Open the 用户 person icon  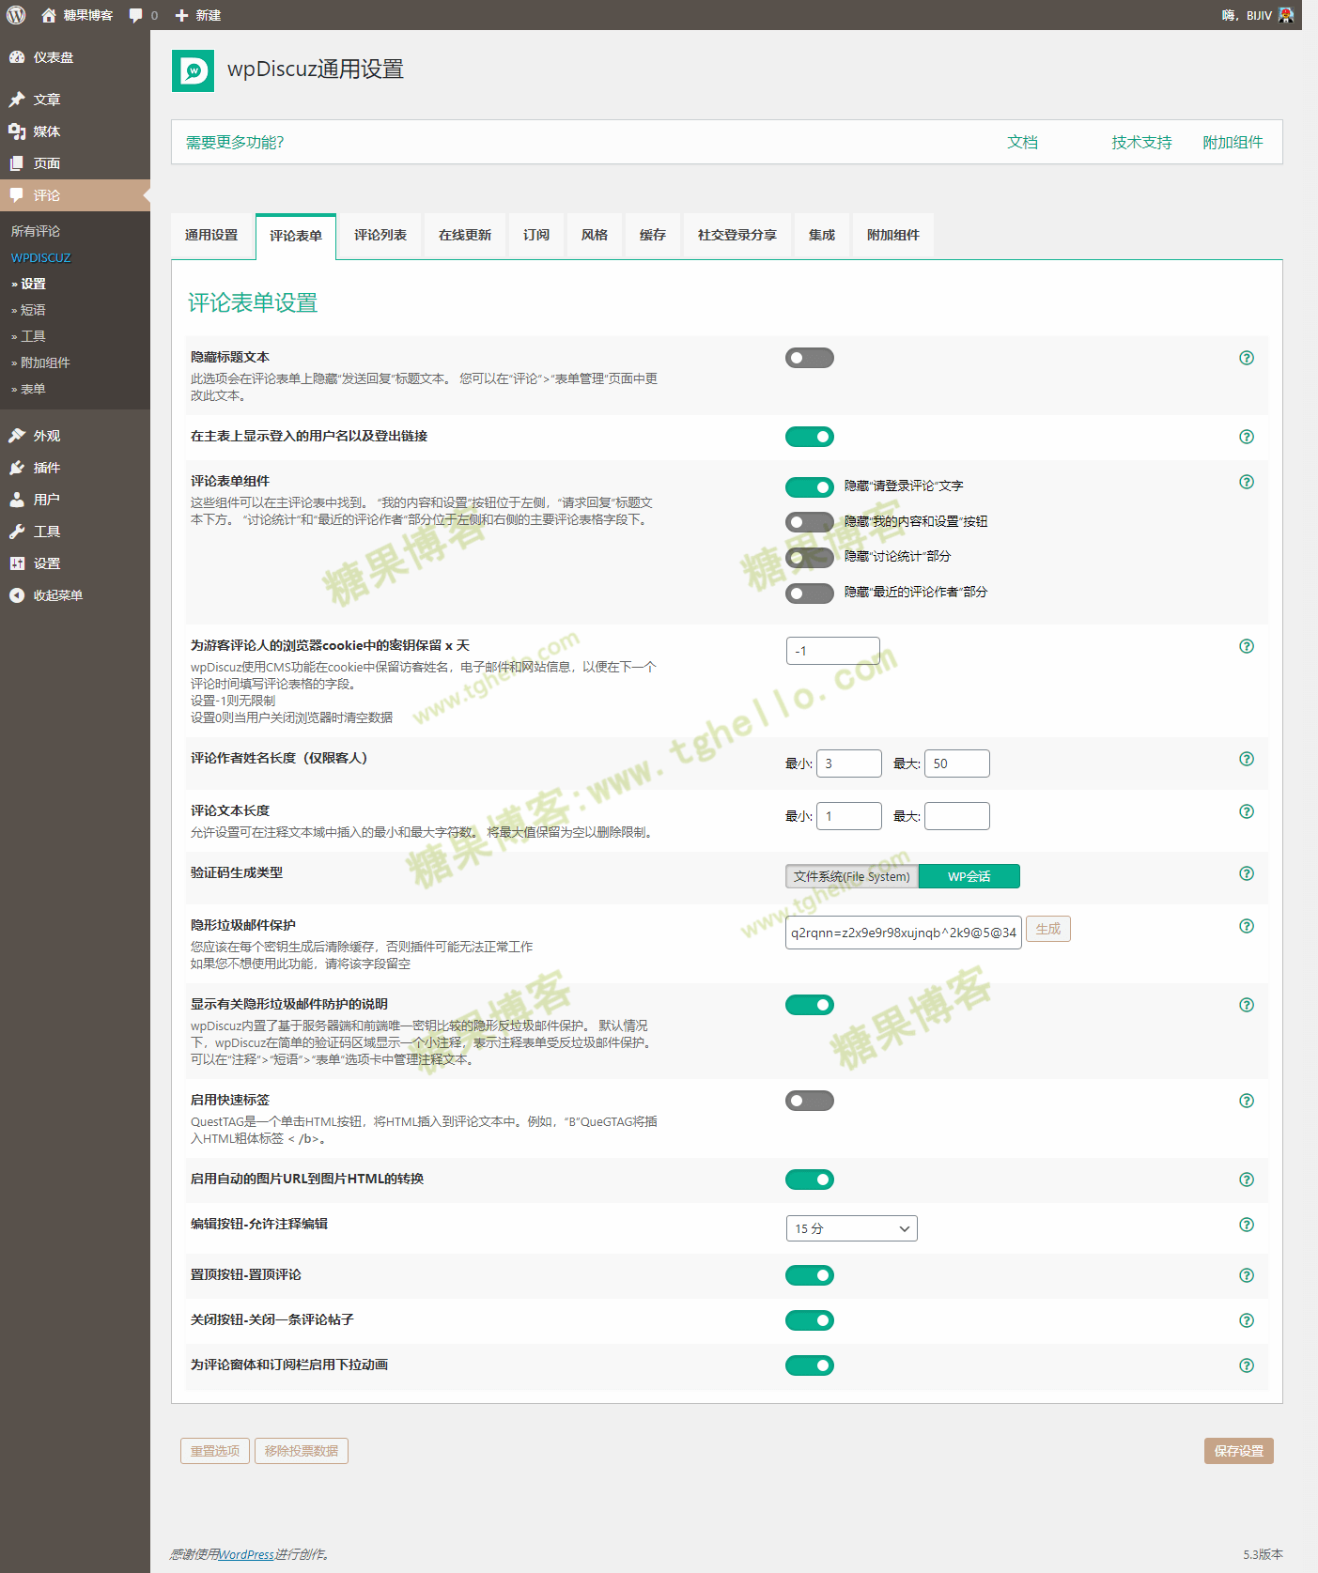pos(17,500)
